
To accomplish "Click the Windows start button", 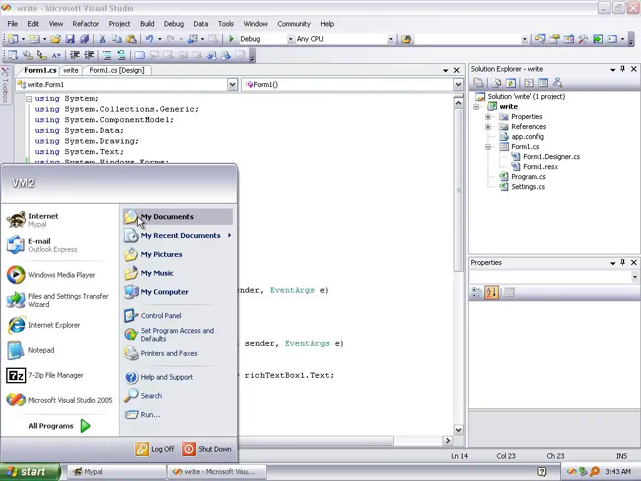I will pos(30,472).
